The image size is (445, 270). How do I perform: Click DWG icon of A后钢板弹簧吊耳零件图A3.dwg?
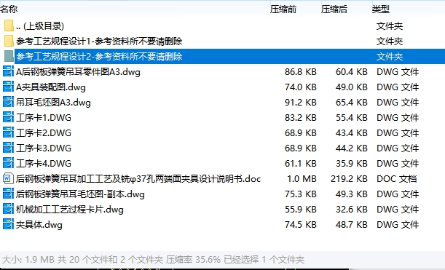[x=8, y=71]
